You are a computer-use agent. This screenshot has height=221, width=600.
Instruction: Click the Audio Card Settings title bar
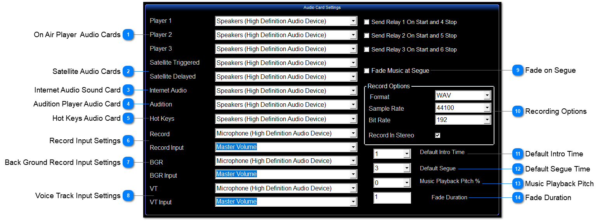(322, 7)
